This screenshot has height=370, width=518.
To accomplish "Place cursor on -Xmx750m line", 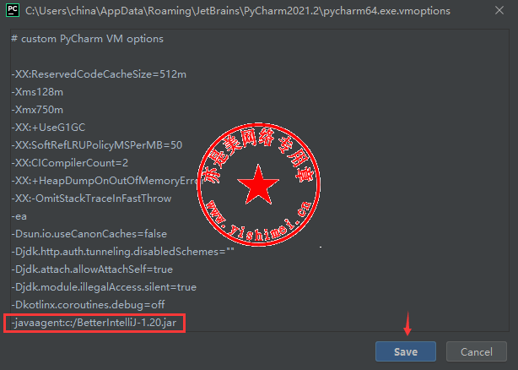I will [x=37, y=110].
